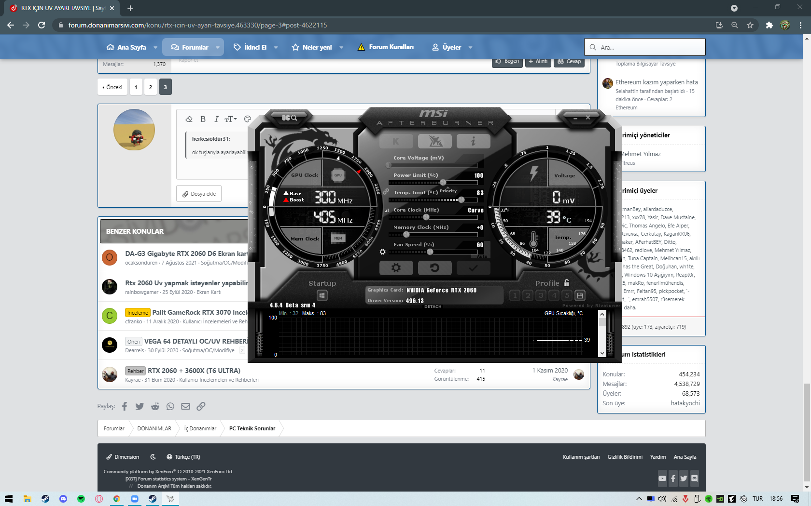Bookmark page with the star icon
Image resolution: width=811 pixels, height=506 pixels.
(750, 25)
